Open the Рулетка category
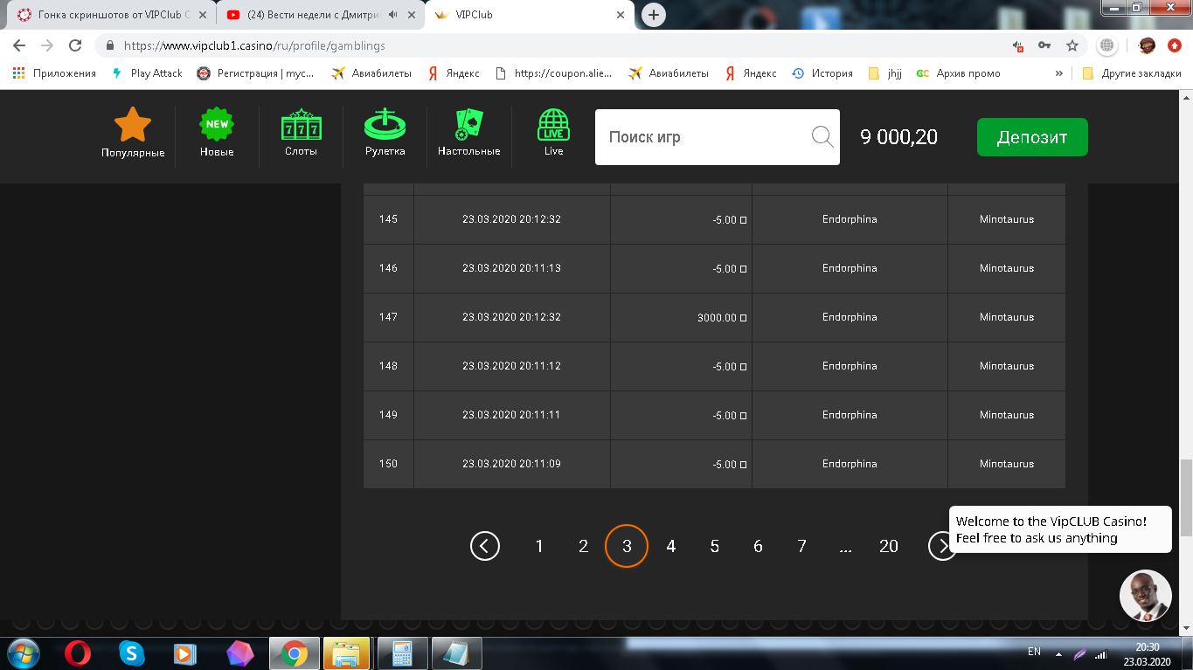This screenshot has height=670, width=1193. 385,133
